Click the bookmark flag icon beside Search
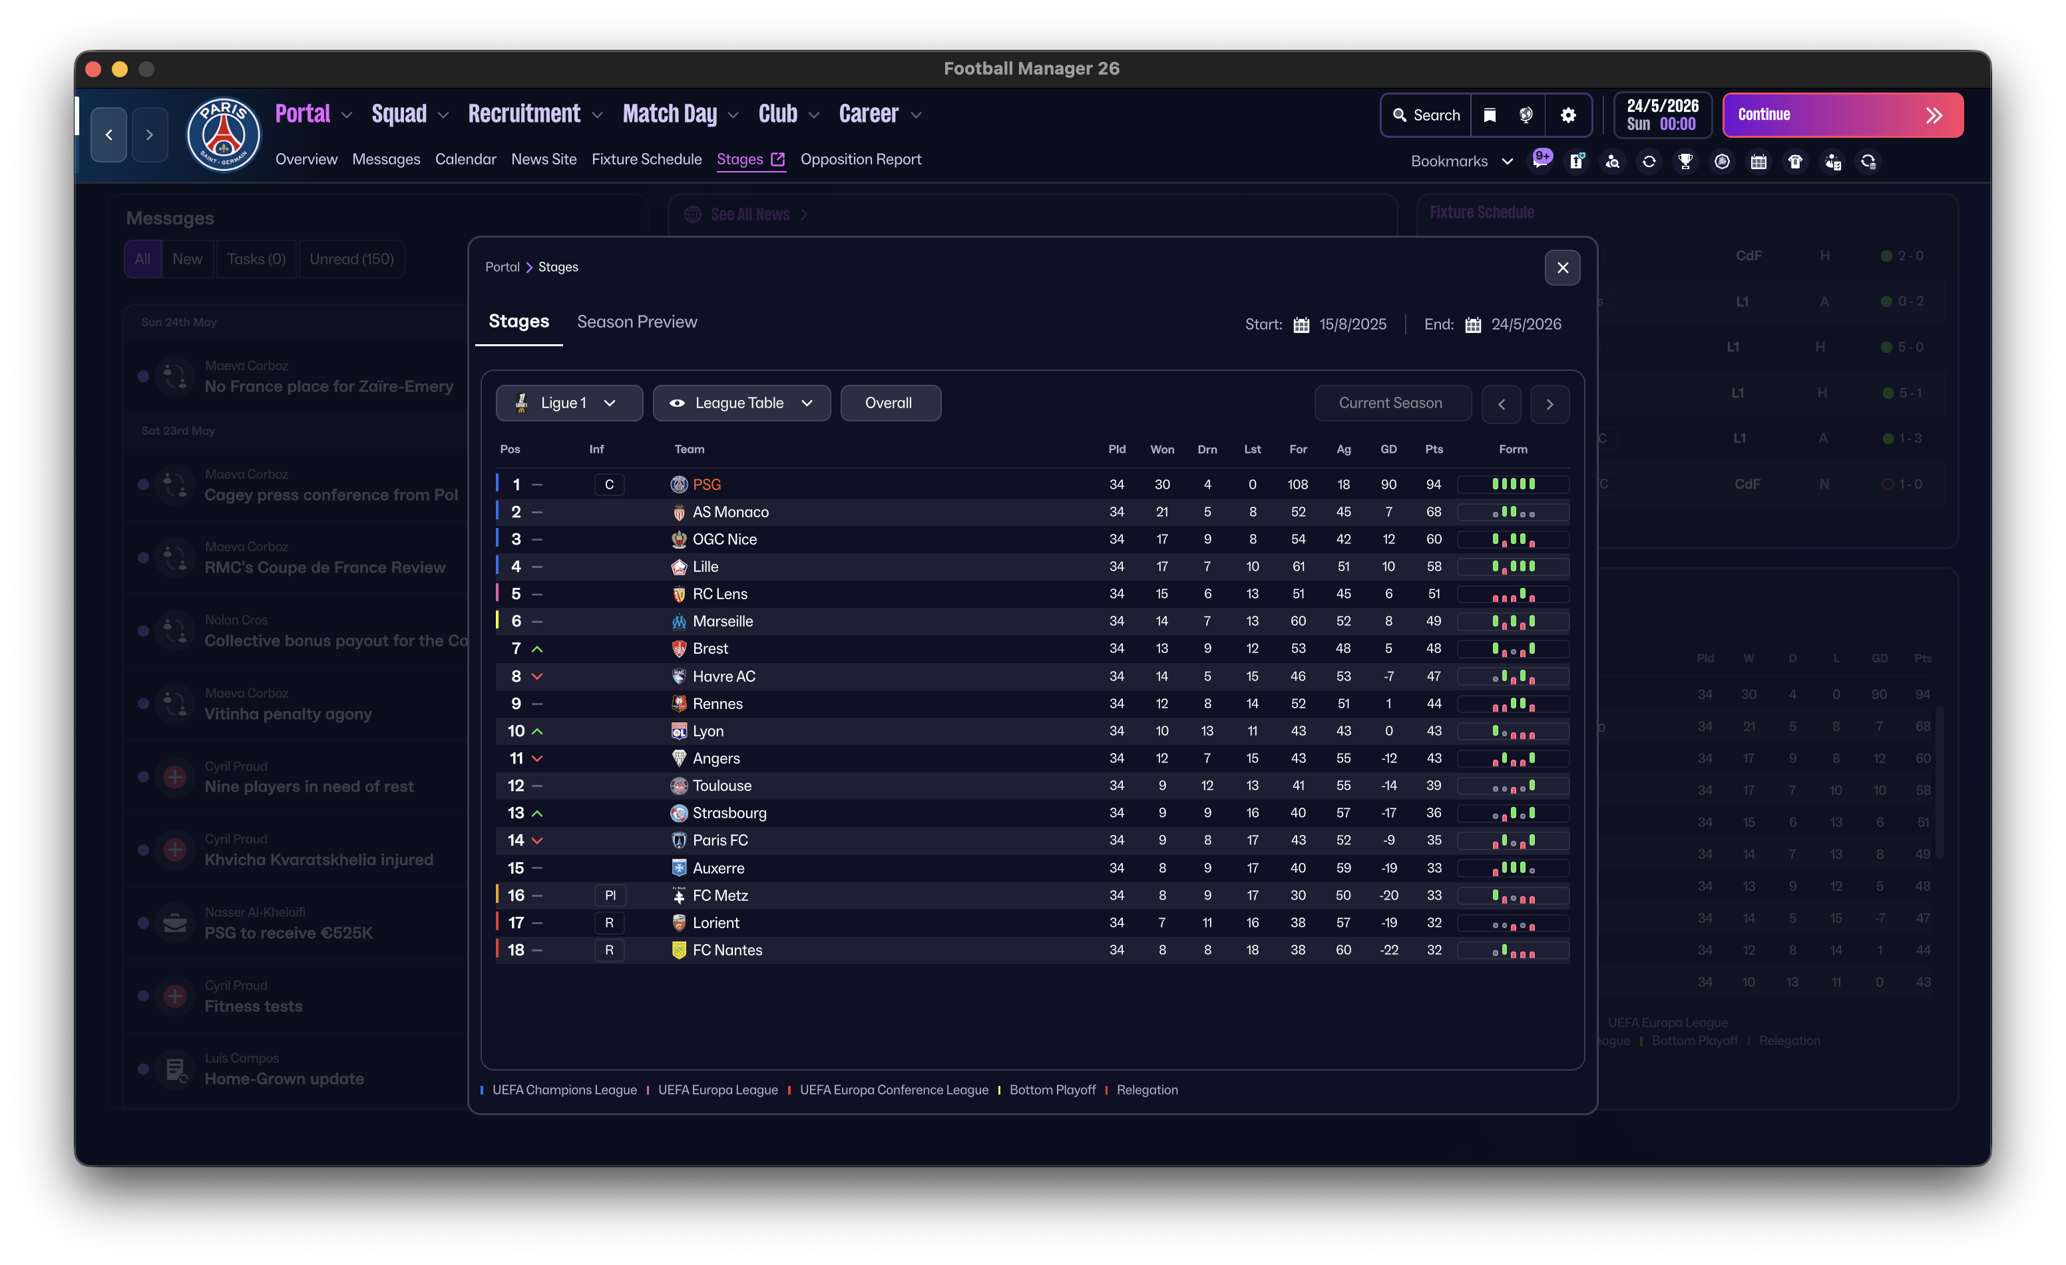The width and height of the screenshot is (2066, 1265). (1490, 115)
